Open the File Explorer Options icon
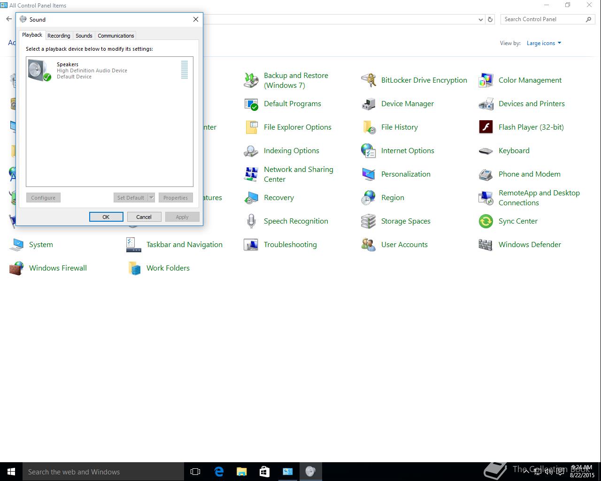 [x=251, y=127]
